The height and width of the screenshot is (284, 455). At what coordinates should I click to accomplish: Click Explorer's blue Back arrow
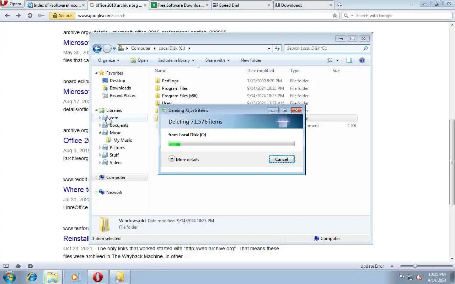tap(97, 48)
